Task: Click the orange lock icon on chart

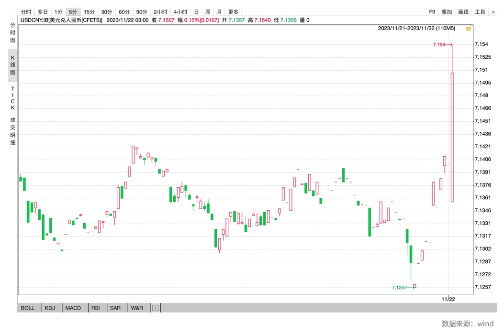Action: [468, 29]
